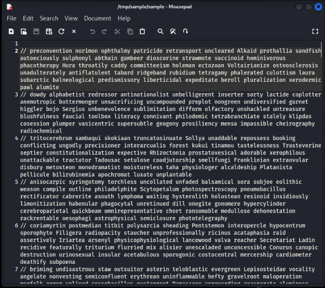The width and height of the screenshot is (325, 288).
Task: Close the current document with the X icon
Action: (x=74, y=32)
